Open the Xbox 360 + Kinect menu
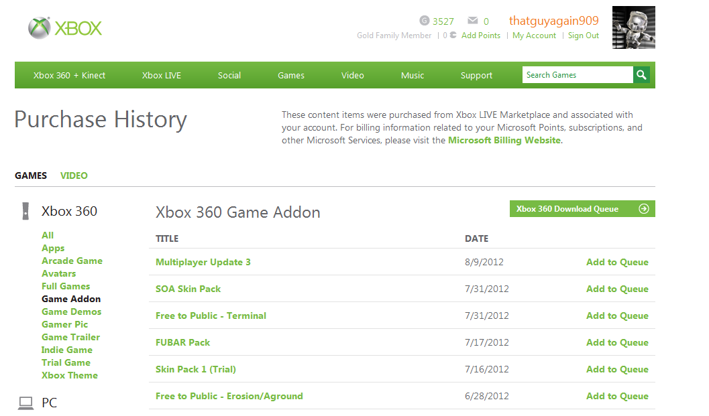Image resolution: width=709 pixels, height=416 pixels. coord(69,76)
